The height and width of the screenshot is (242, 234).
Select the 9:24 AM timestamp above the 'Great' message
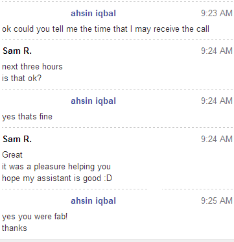tap(216, 139)
